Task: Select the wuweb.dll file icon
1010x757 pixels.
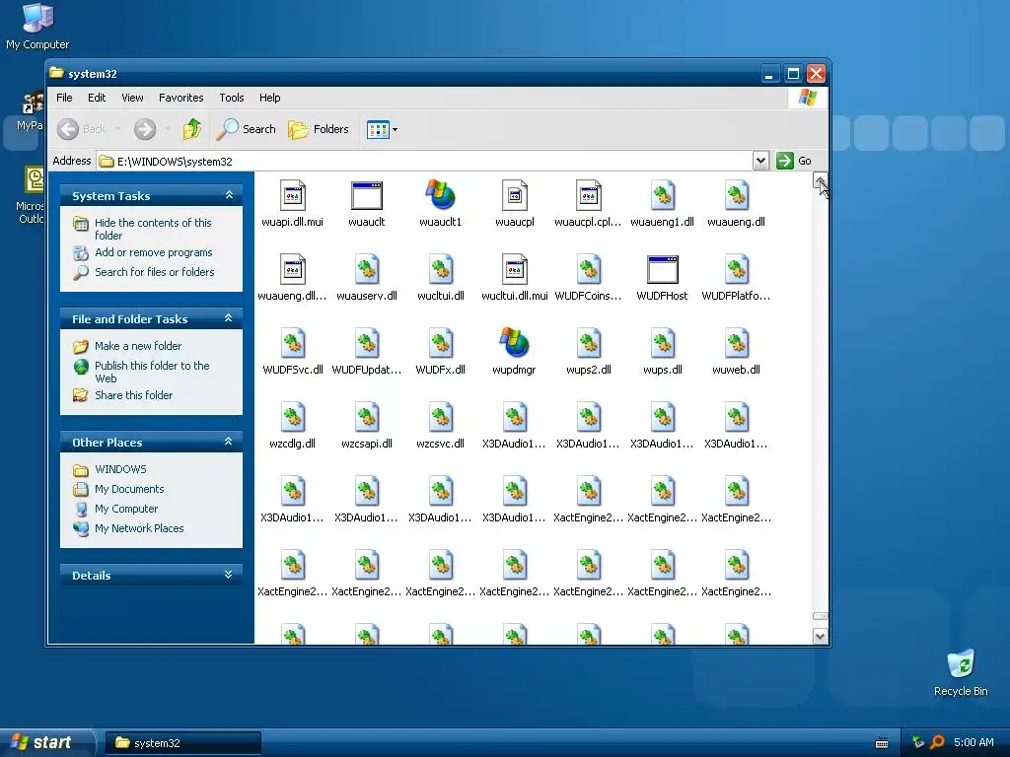Action: pos(736,343)
